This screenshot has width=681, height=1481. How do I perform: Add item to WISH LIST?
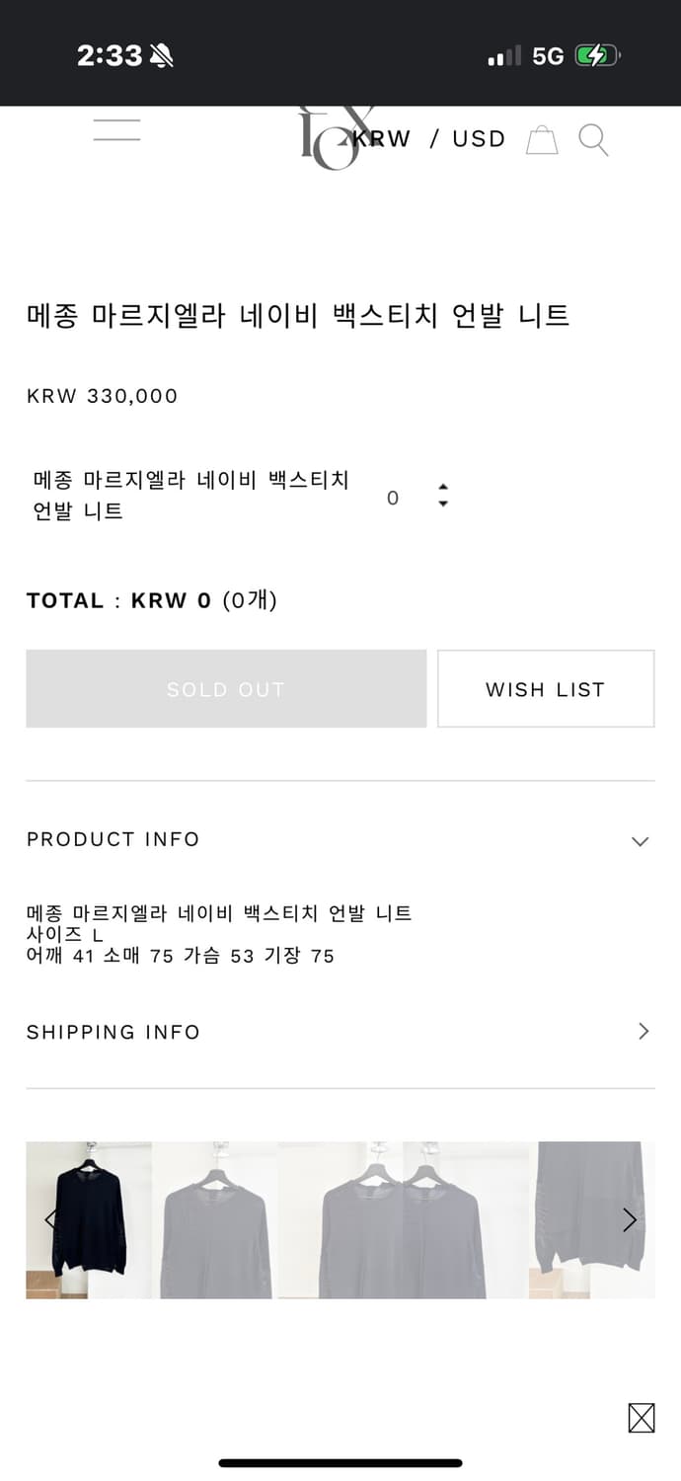point(546,689)
